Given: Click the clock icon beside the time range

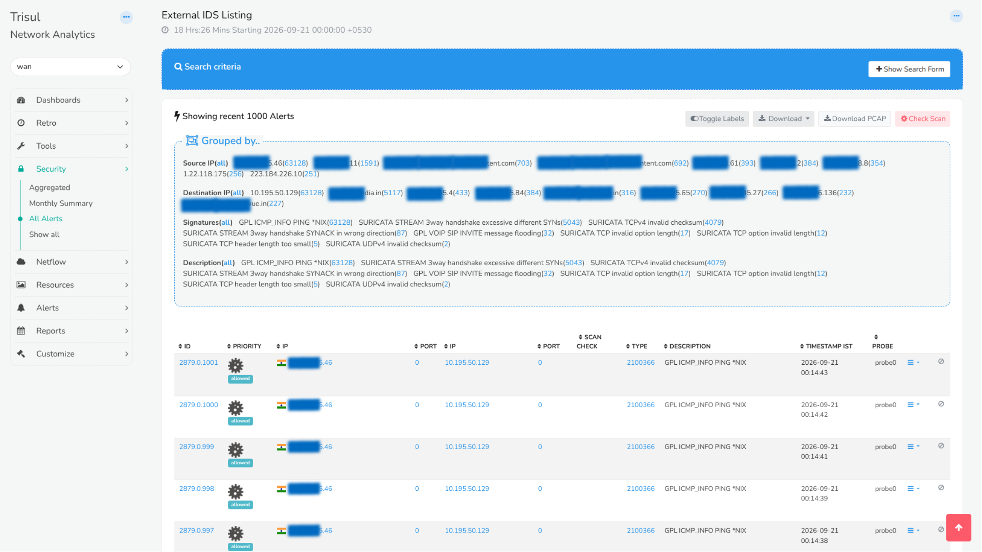Looking at the screenshot, I should pyautogui.click(x=165, y=30).
